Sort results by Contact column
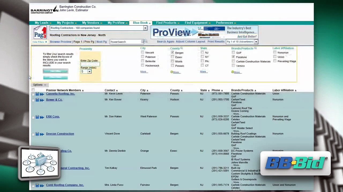343x192 pixels. tap(111, 90)
